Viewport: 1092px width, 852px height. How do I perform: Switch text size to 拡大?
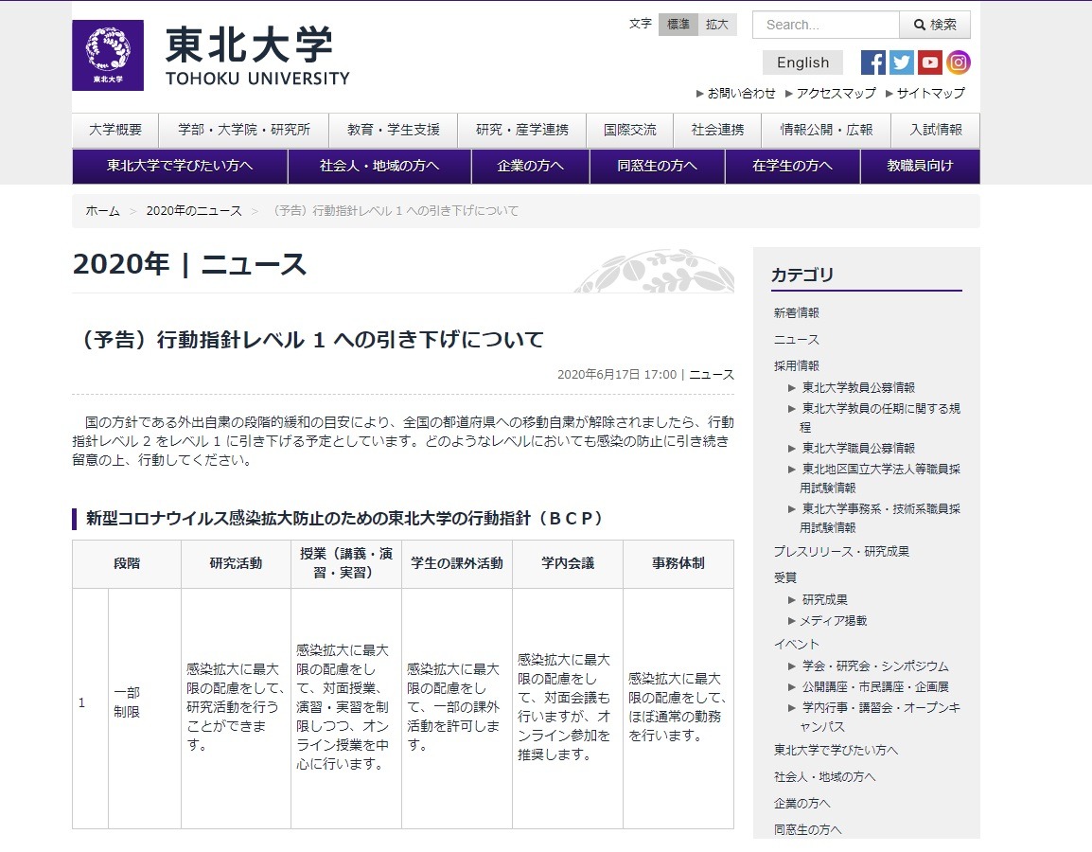click(x=716, y=25)
